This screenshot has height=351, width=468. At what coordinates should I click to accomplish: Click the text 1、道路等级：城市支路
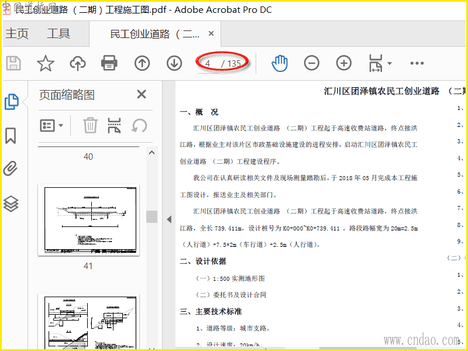tap(233, 328)
